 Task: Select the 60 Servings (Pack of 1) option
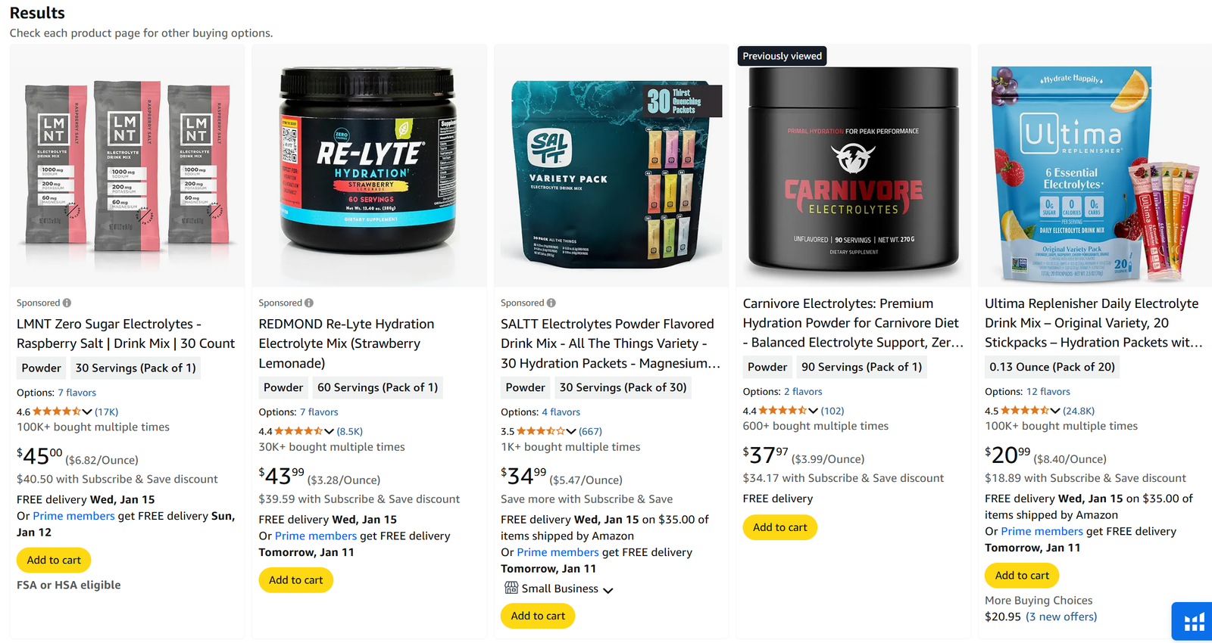[377, 387]
